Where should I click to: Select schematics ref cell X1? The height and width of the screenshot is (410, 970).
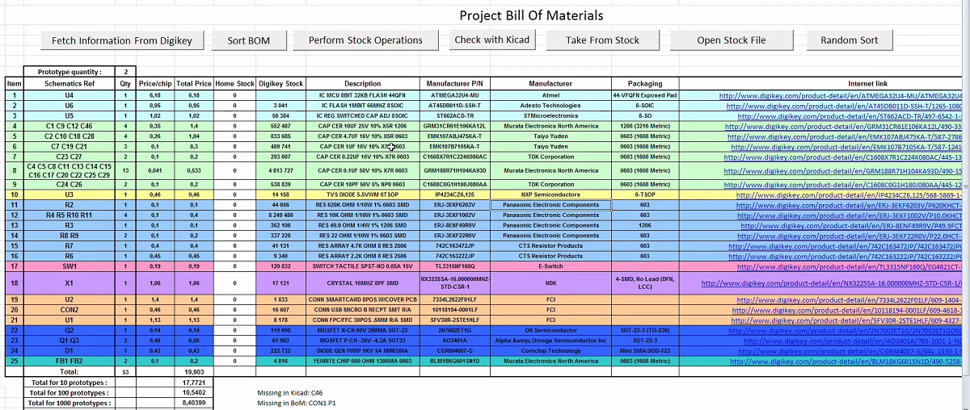[70, 283]
